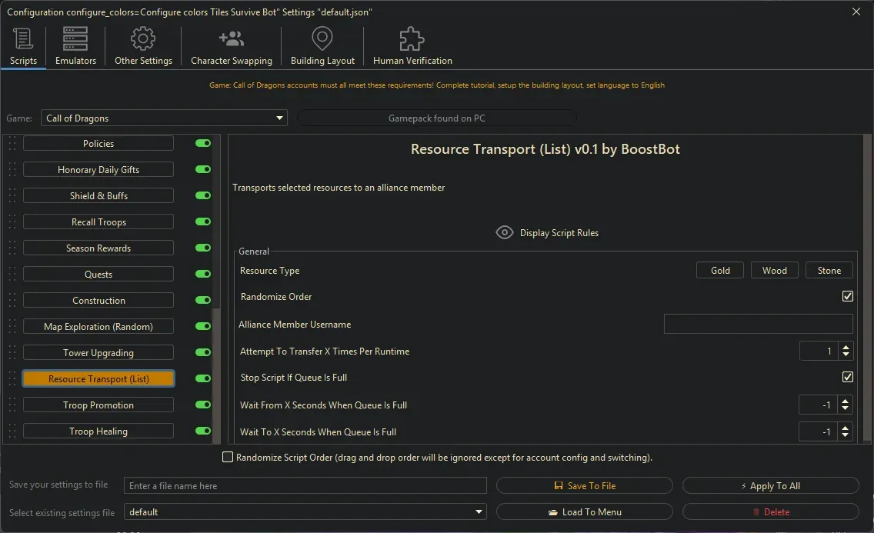The image size is (874, 533).
Task: Select the Construction script entry
Action: (98, 300)
